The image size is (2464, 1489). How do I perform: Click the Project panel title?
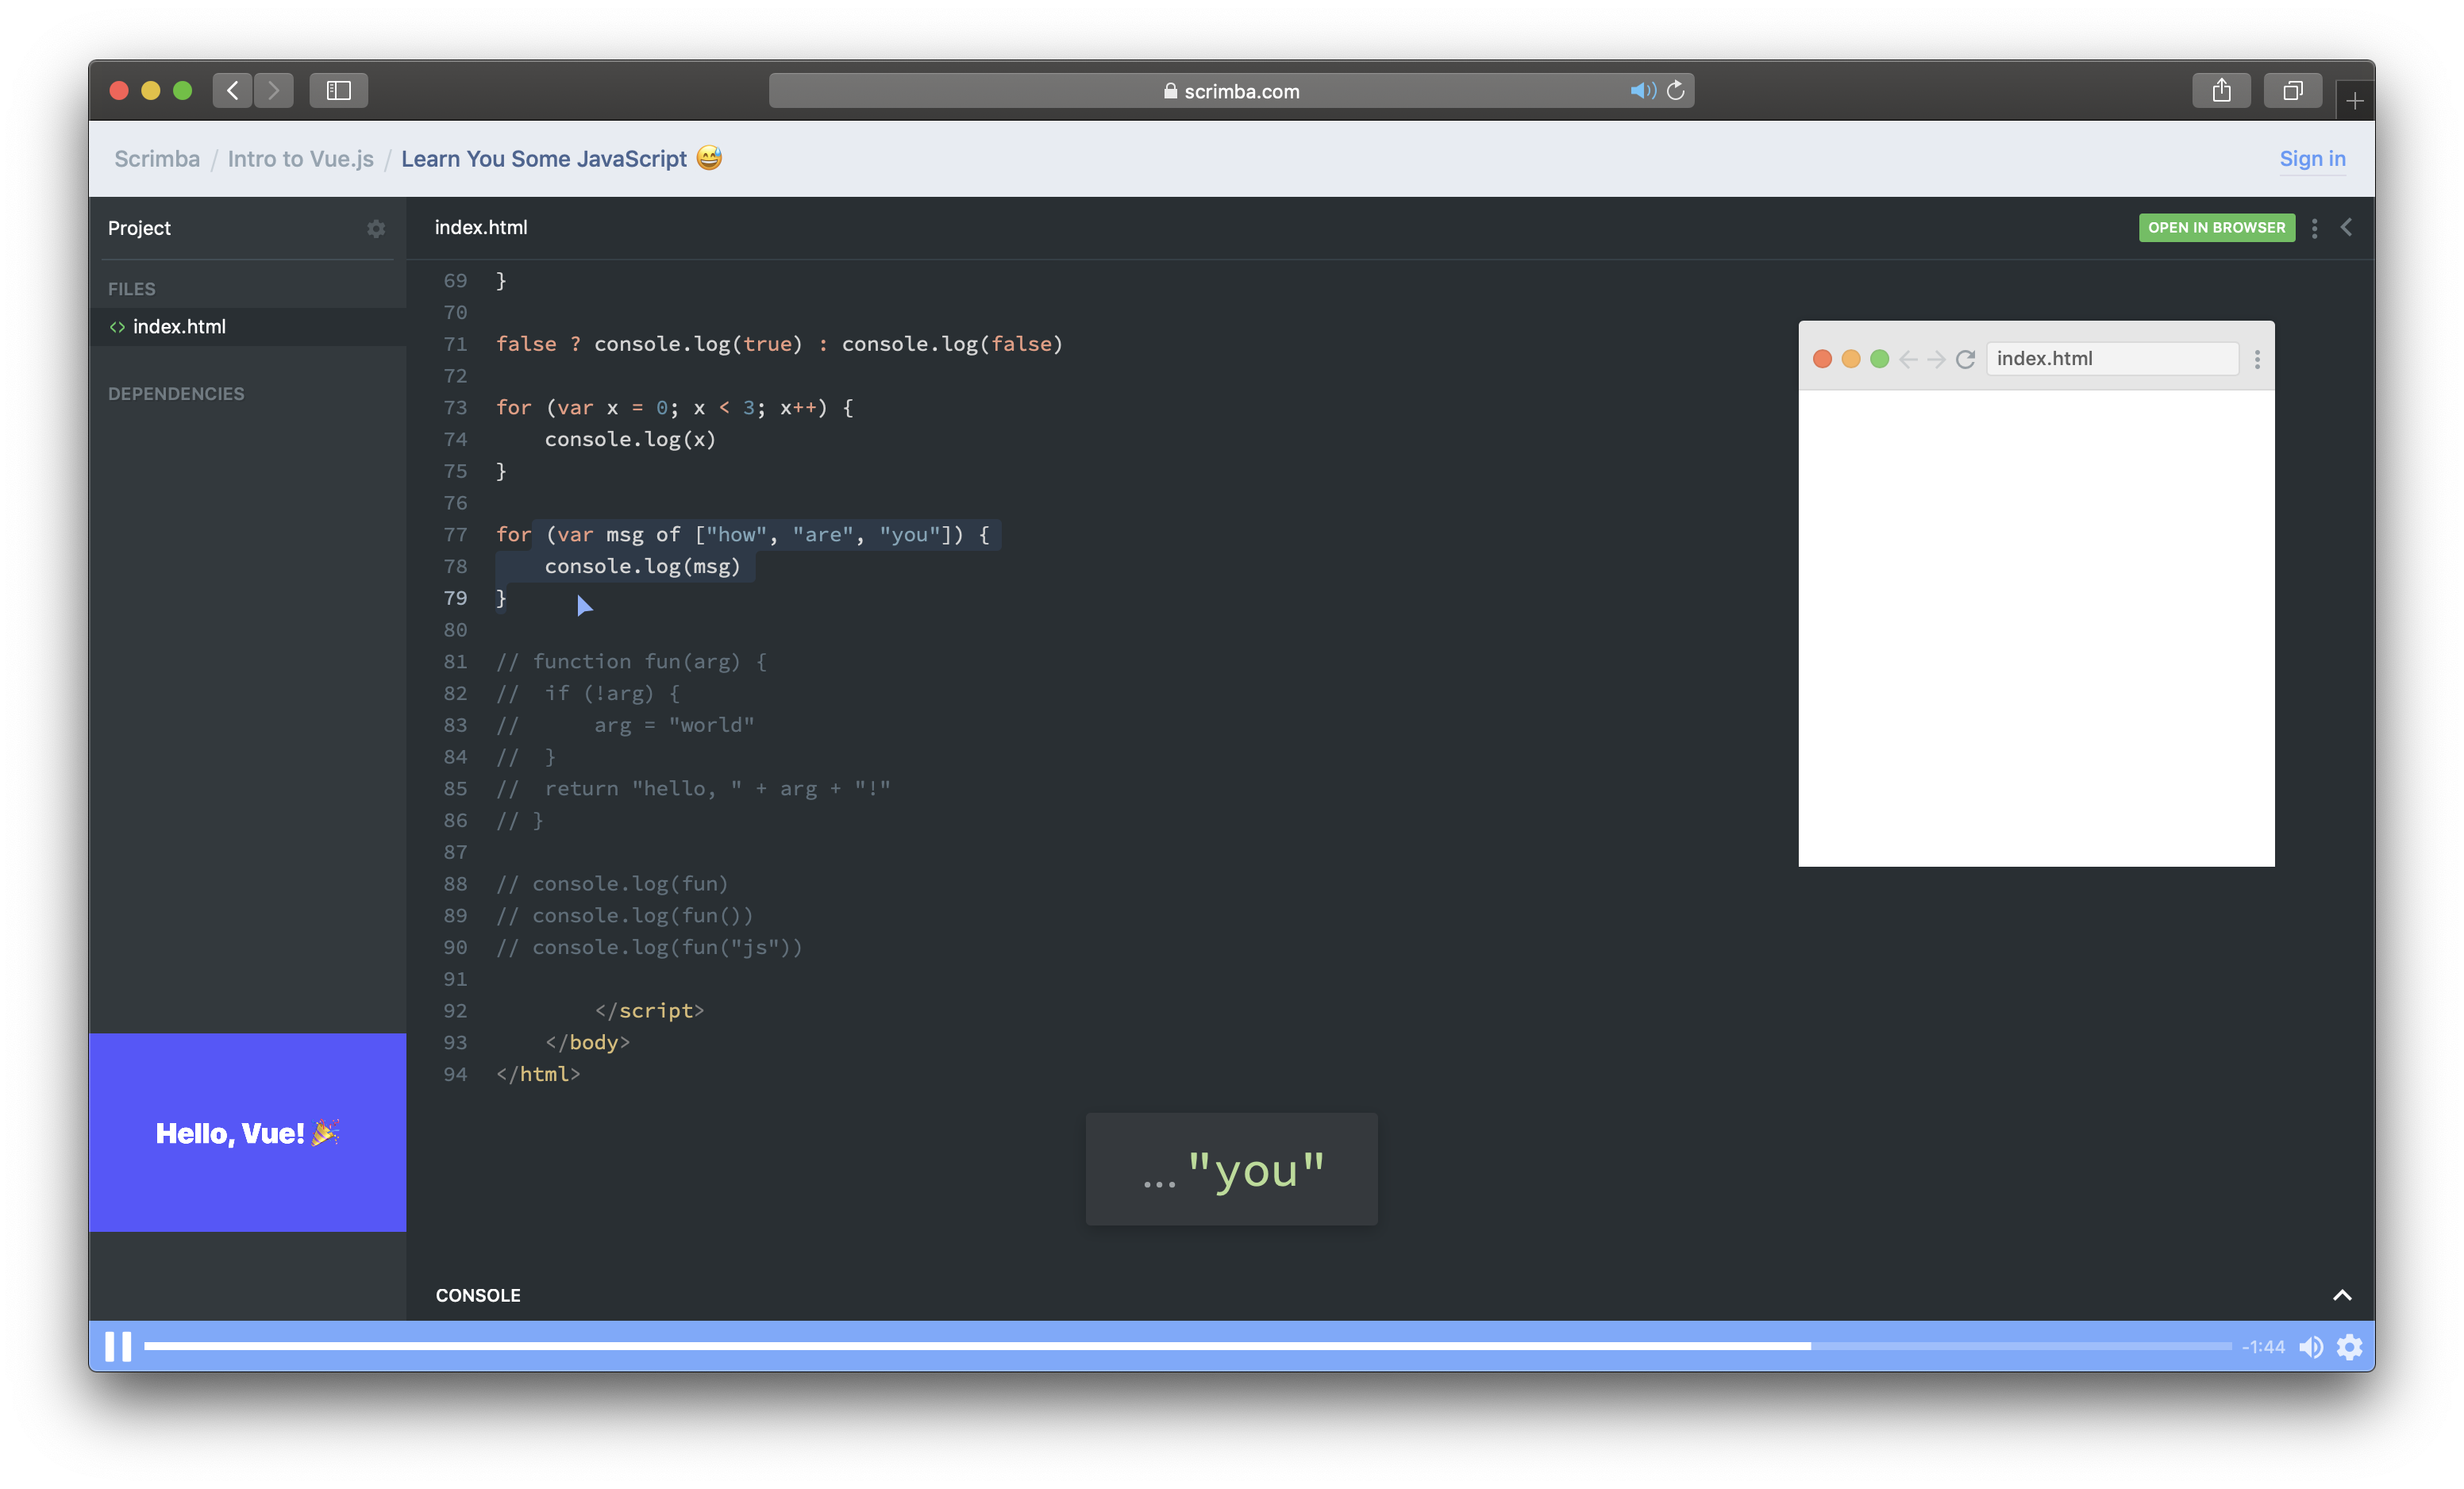[x=139, y=228]
